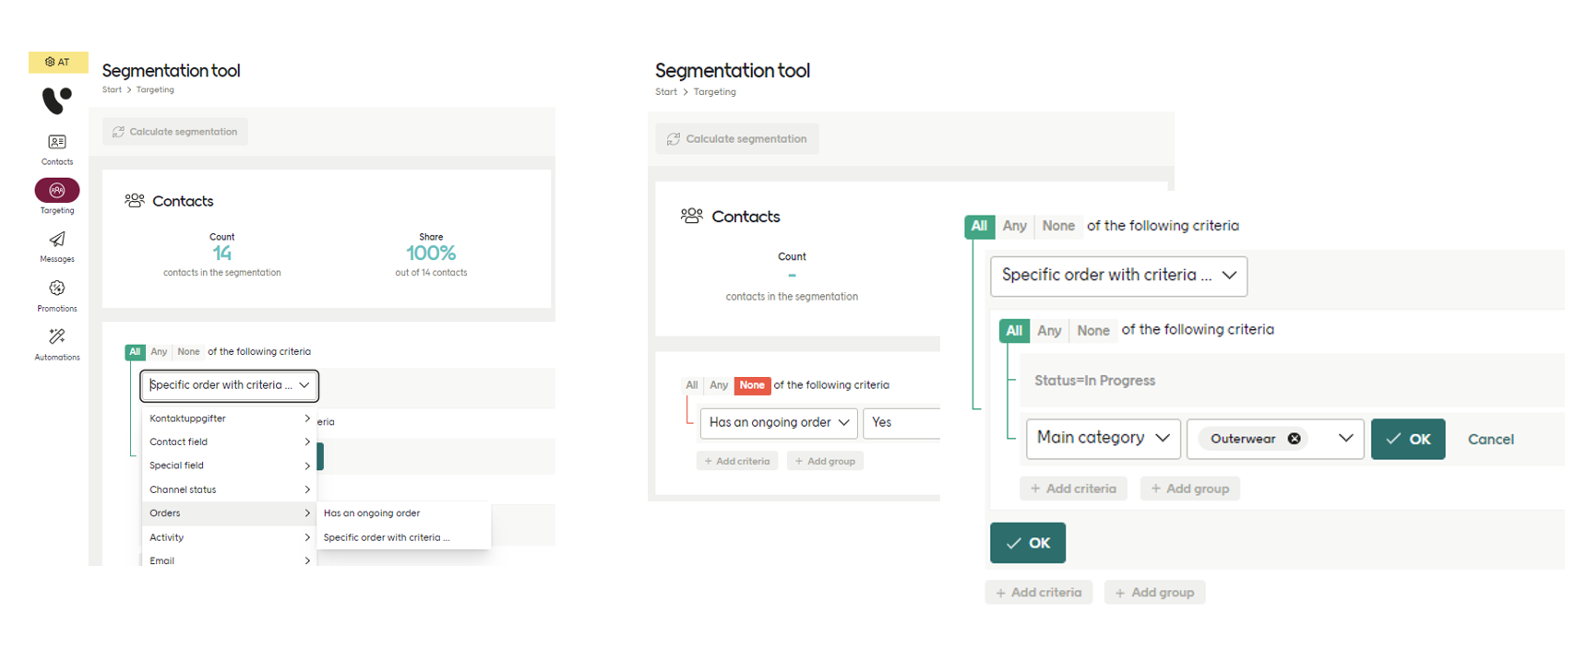Screen dimensions: 1587x648
Task: Open the Activity menu entry
Action: [x=229, y=537]
